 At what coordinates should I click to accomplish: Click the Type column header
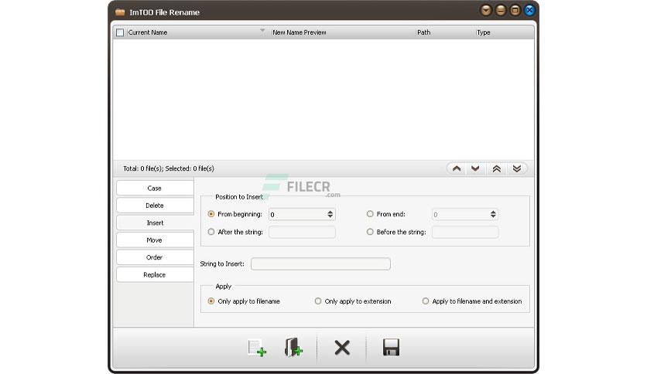(x=505, y=32)
